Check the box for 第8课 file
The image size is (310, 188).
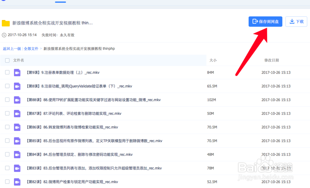pos(7,86)
